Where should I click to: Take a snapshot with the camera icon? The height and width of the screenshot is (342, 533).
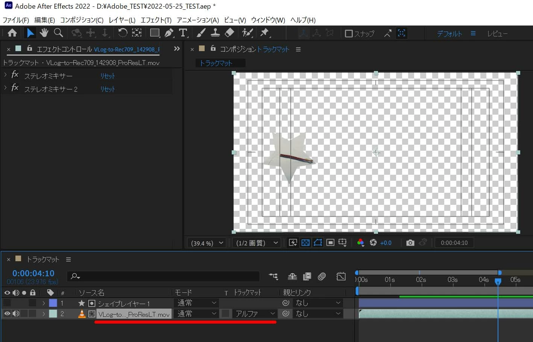[x=410, y=243]
